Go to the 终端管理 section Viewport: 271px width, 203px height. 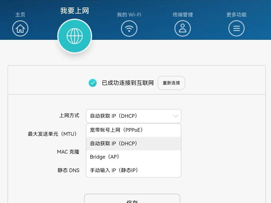(x=183, y=15)
